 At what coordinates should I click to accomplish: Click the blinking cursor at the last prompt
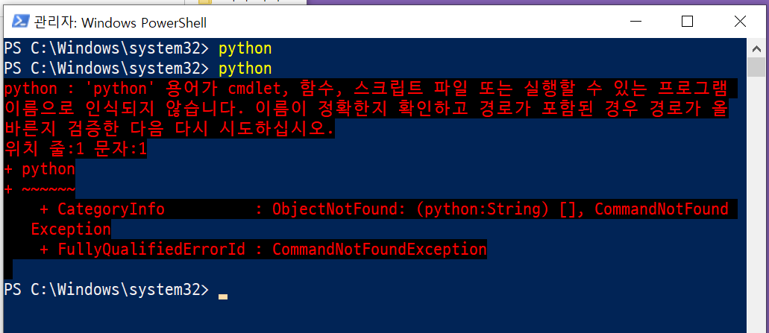tap(223, 296)
